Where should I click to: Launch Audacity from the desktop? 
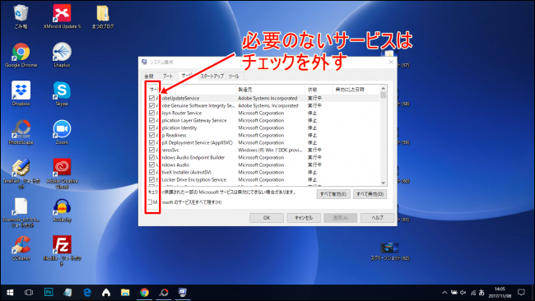(62, 210)
